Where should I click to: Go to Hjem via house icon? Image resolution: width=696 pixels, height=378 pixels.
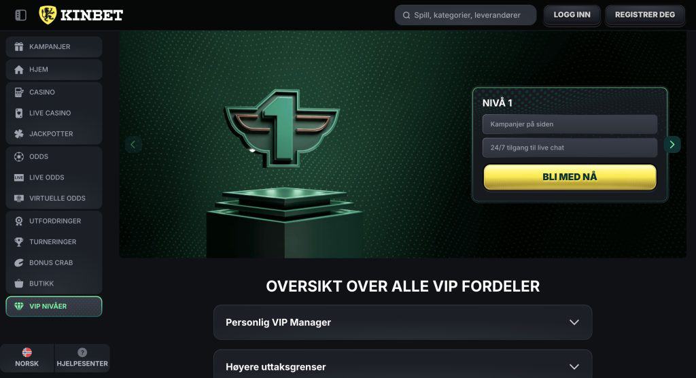point(18,70)
